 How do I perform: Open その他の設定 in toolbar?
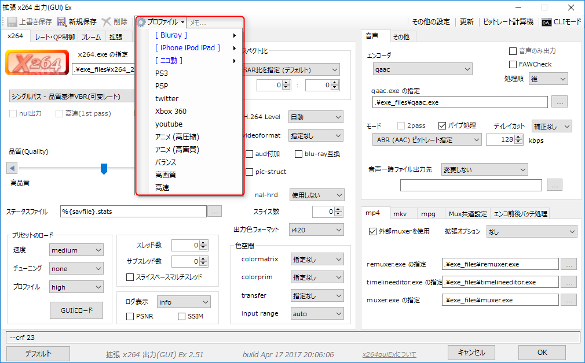[x=431, y=22]
